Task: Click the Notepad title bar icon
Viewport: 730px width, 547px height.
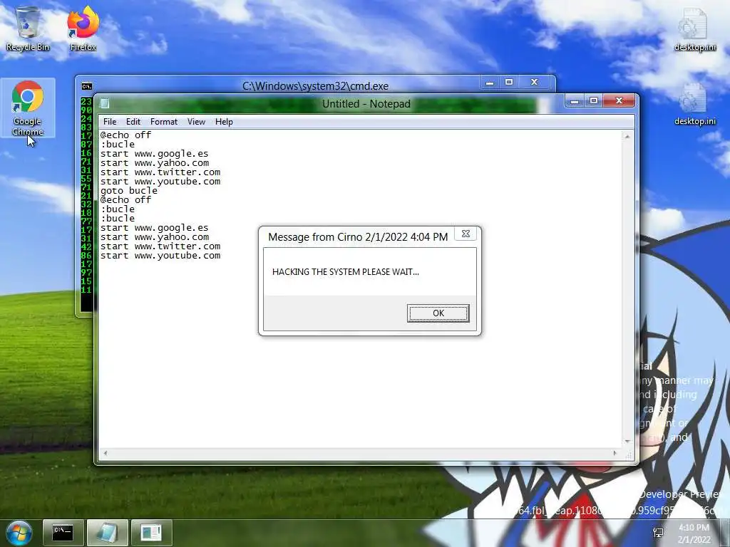Action: (x=106, y=103)
